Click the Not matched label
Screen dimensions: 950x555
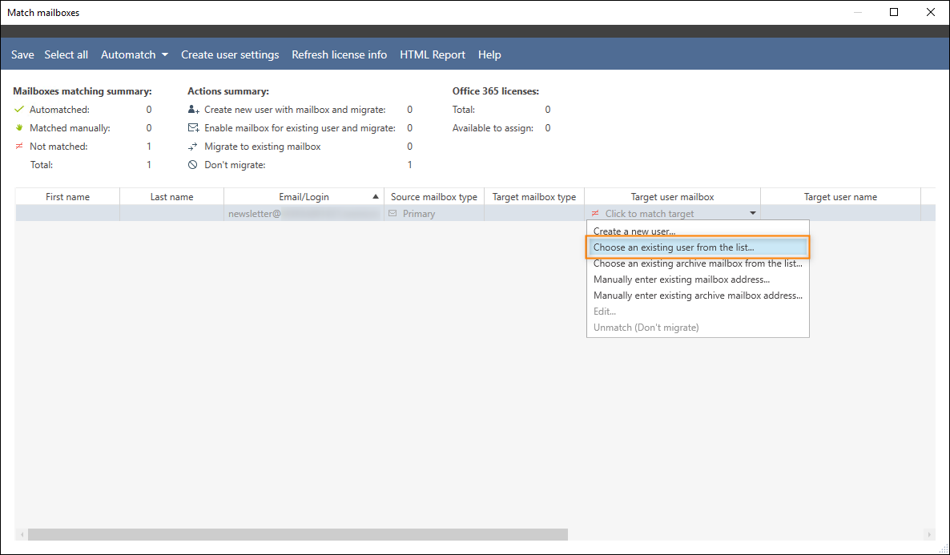[x=58, y=146]
